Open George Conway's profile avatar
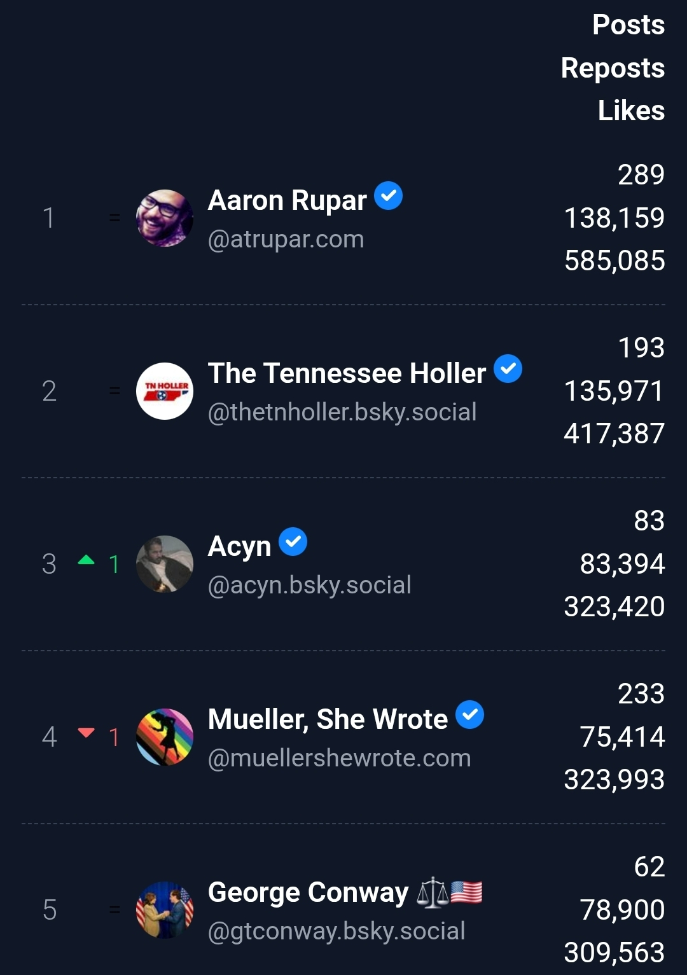 tap(165, 910)
